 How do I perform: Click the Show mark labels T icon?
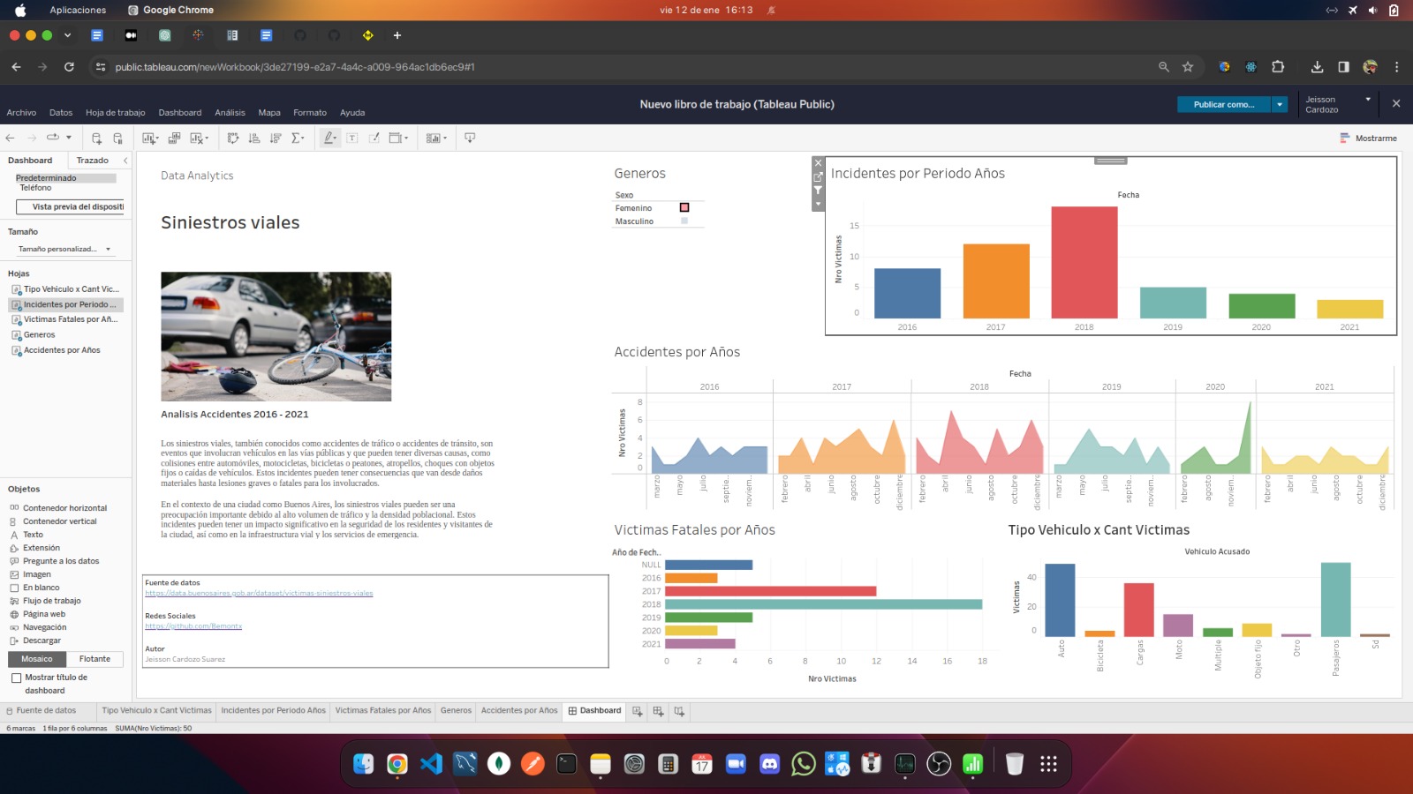click(x=352, y=138)
